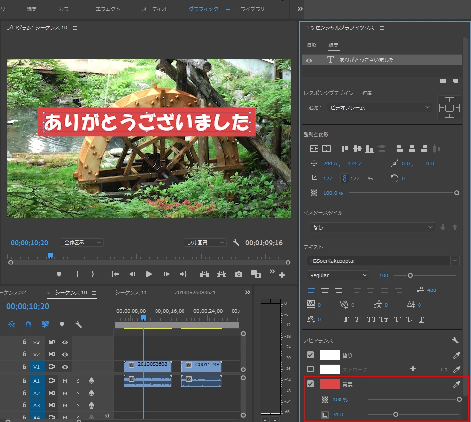Create group folder in Essential Graphics

pos(443,81)
